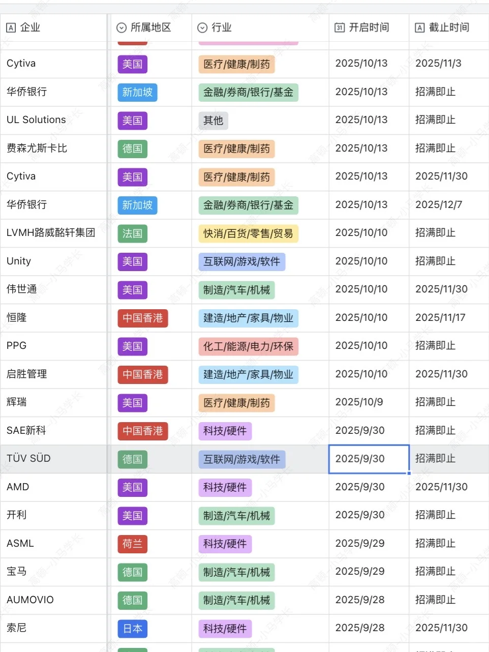Viewport: 489px width, 652px height.
Task: Click the 化工/能源/电力/环保 tag in PPG row
Action: [248, 346]
